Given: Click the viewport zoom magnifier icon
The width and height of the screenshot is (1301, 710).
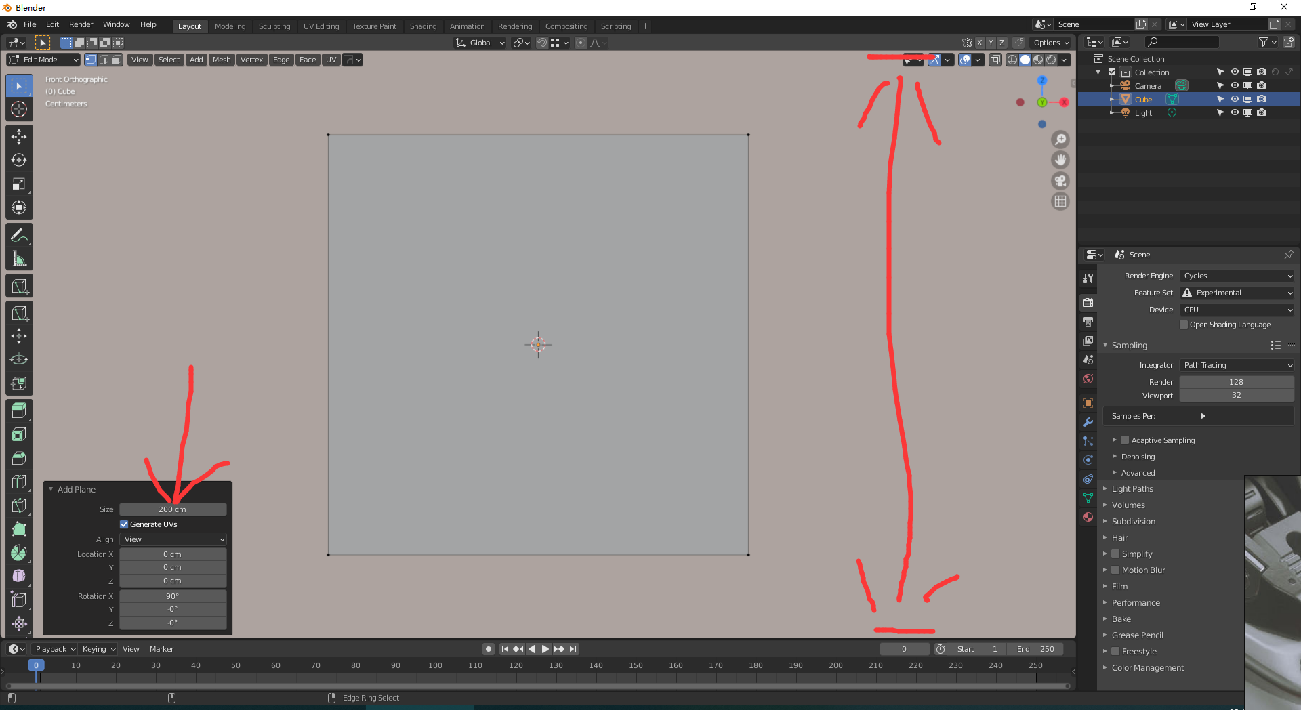Looking at the screenshot, I should 1060,140.
